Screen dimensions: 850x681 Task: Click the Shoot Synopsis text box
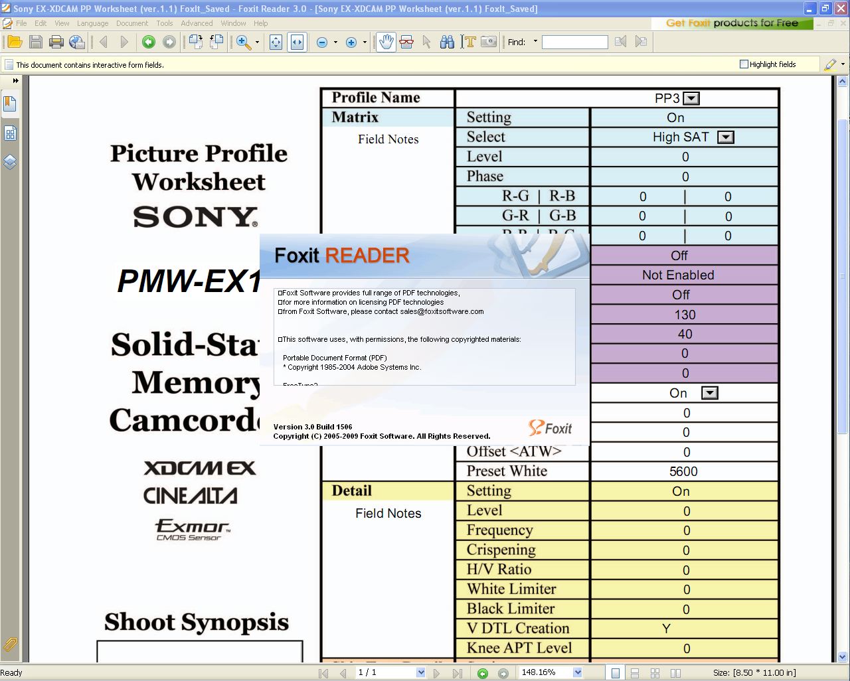(200, 651)
